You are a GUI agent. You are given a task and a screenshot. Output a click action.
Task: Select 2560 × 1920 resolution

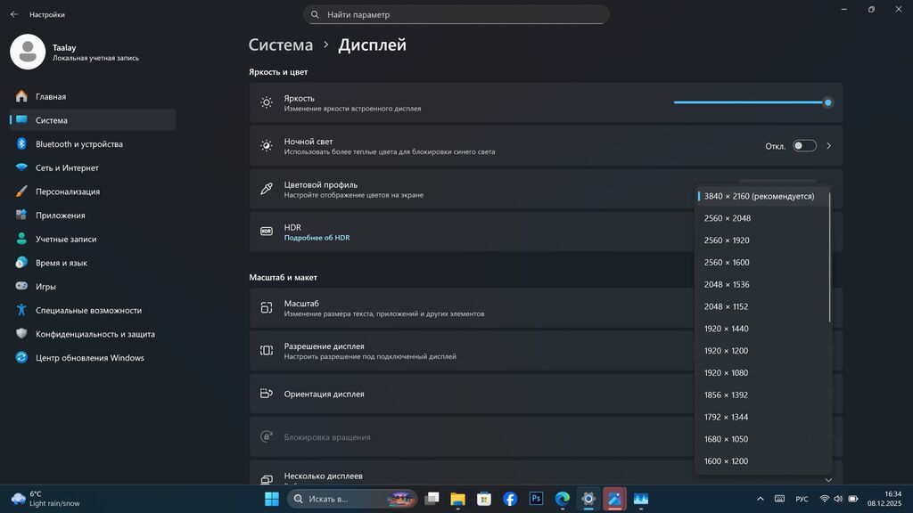763,240
